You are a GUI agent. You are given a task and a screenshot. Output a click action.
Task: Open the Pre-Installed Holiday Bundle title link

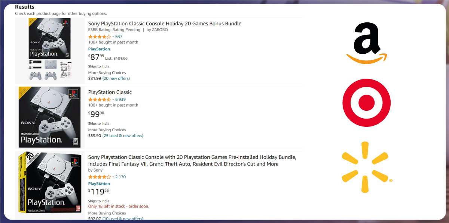pos(192,160)
